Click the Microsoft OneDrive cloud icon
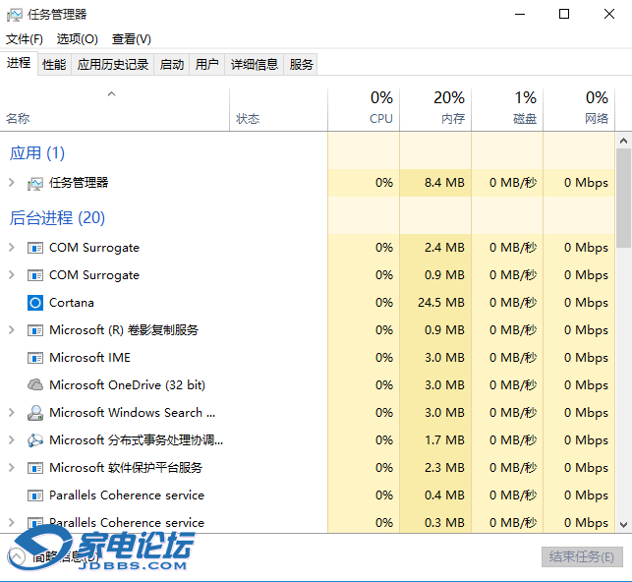This screenshot has height=582, width=632. tap(35, 385)
